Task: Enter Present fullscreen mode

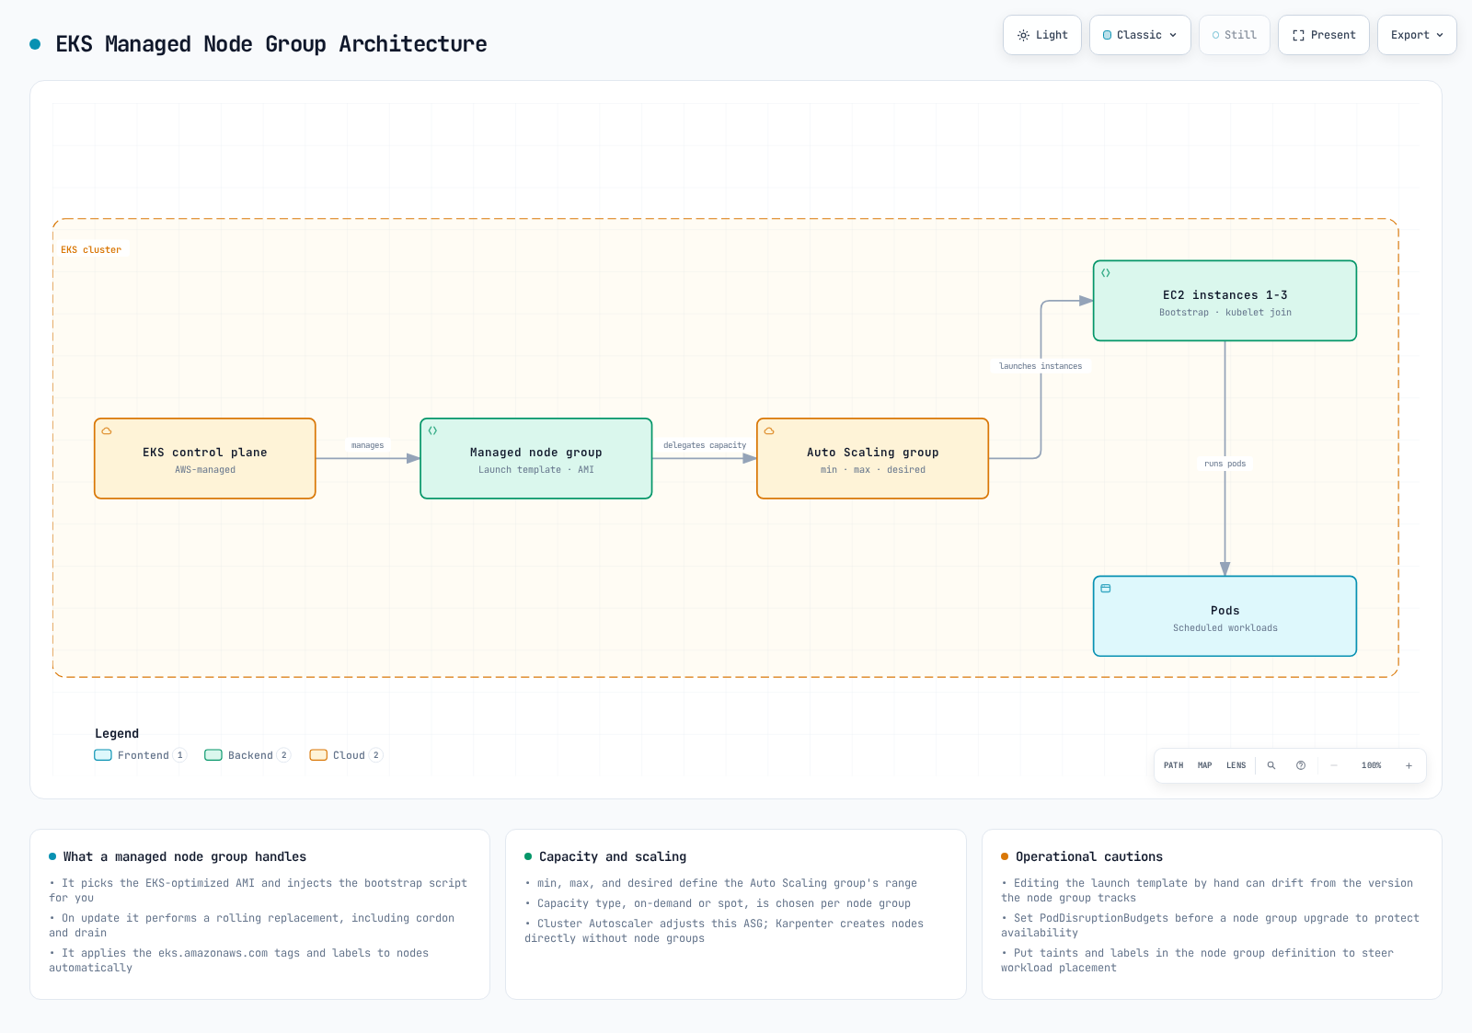Action: pyautogui.click(x=1324, y=35)
